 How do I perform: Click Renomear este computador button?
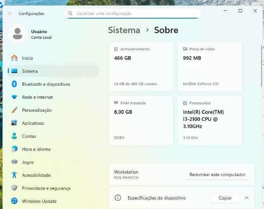pyautogui.click(x=217, y=174)
